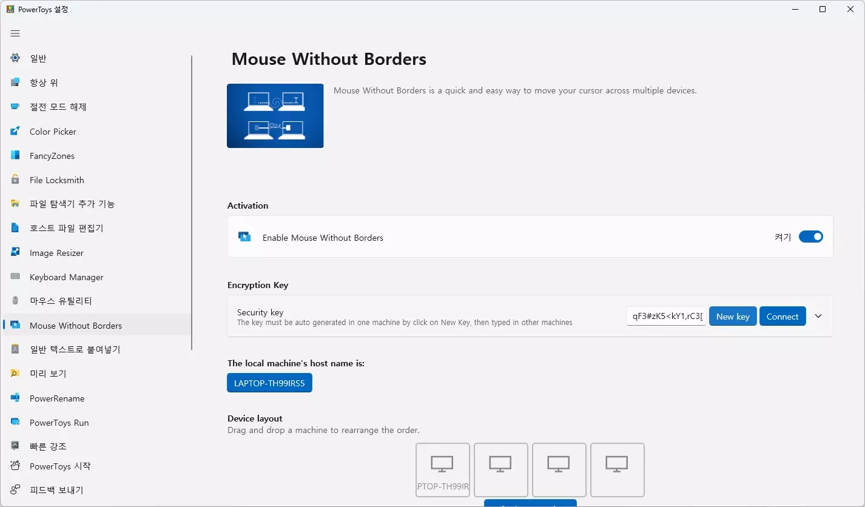Click the PowerToys app icon in title bar
This screenshot has width=865, height=507.
(x=10, y=9)
